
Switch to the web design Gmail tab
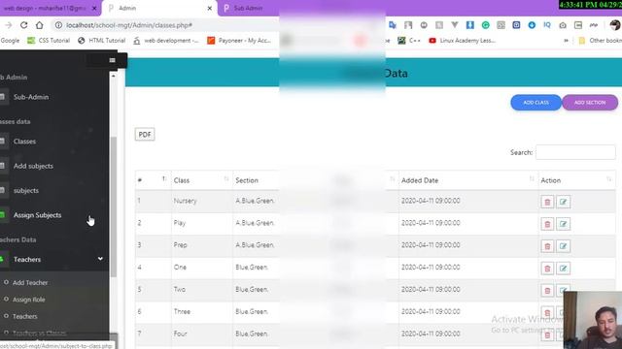coord(46,8)
